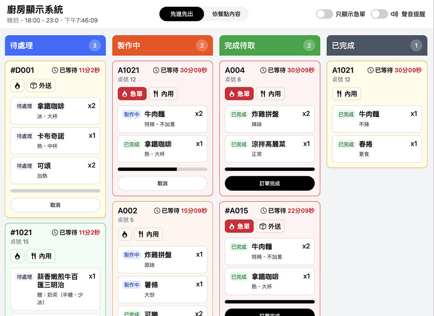Click the progress bar on order A1021 in 製作中
Viewport: 434px width, 316px height.
pos(162,169)
